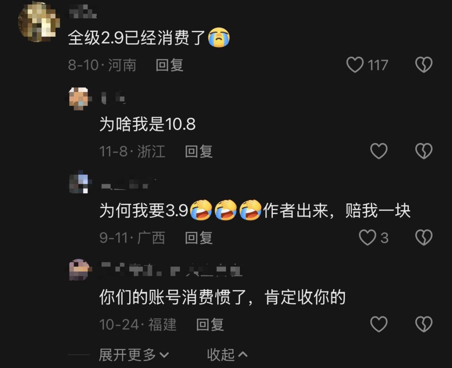Collapse replies with 收起
452x368 pixels.
[227, 355]
